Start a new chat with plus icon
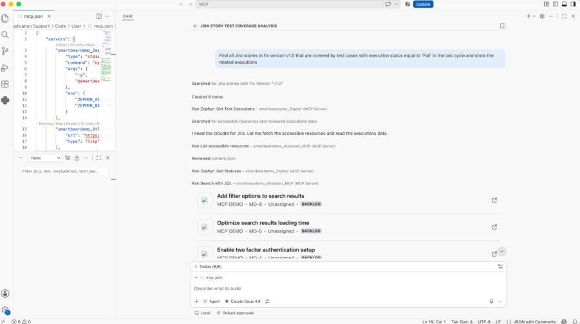Viewport: 580px width, 324px height. pyautogui.click(x=529, y=16)
